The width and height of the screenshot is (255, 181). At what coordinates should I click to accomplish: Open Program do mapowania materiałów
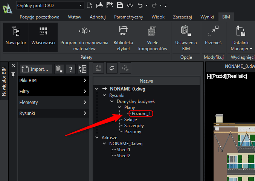pyautogui.click(x=84, y=38)
